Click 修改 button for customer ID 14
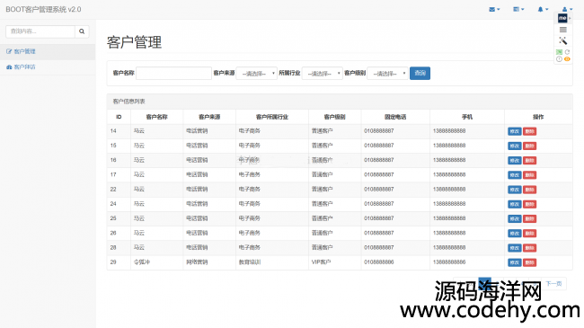Screen dimensions: 584x328 (x=514, y=131)
